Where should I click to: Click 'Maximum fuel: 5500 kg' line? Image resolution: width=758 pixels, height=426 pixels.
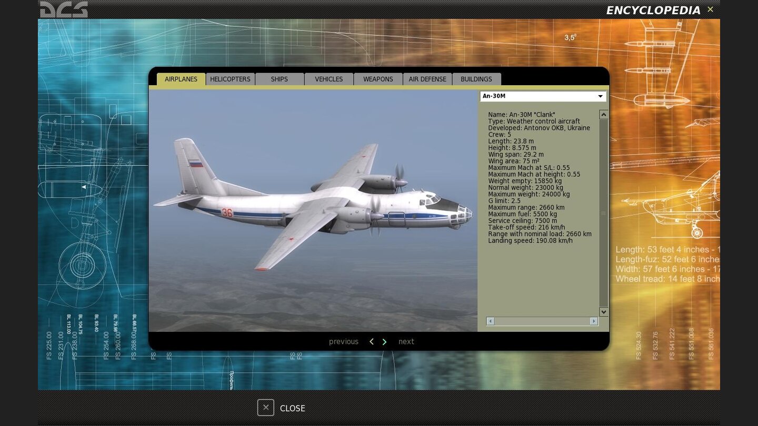(522, 214)
